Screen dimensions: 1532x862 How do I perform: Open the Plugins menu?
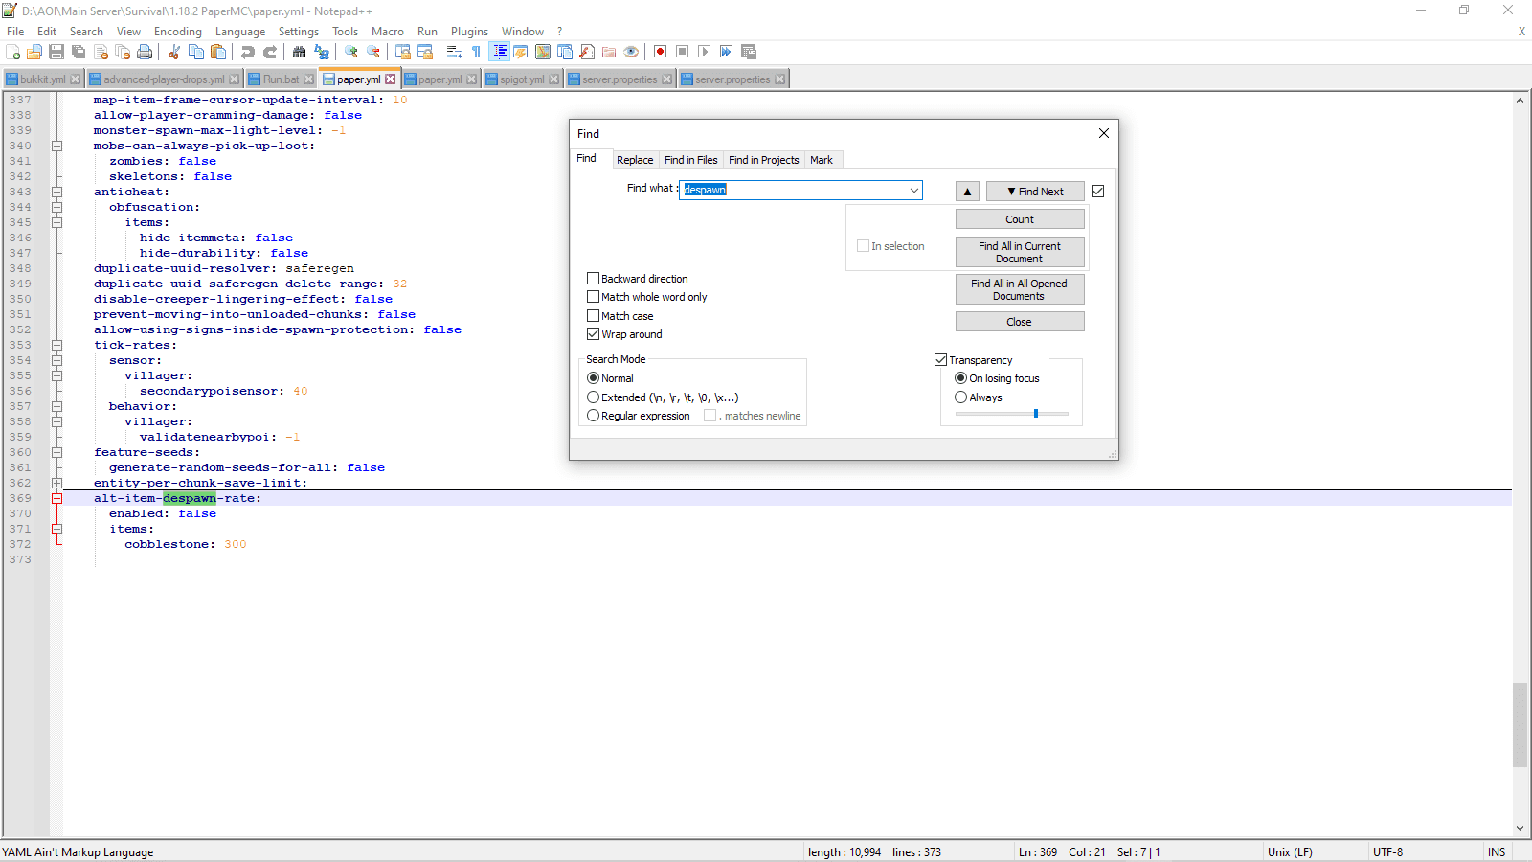pos(469,32)
